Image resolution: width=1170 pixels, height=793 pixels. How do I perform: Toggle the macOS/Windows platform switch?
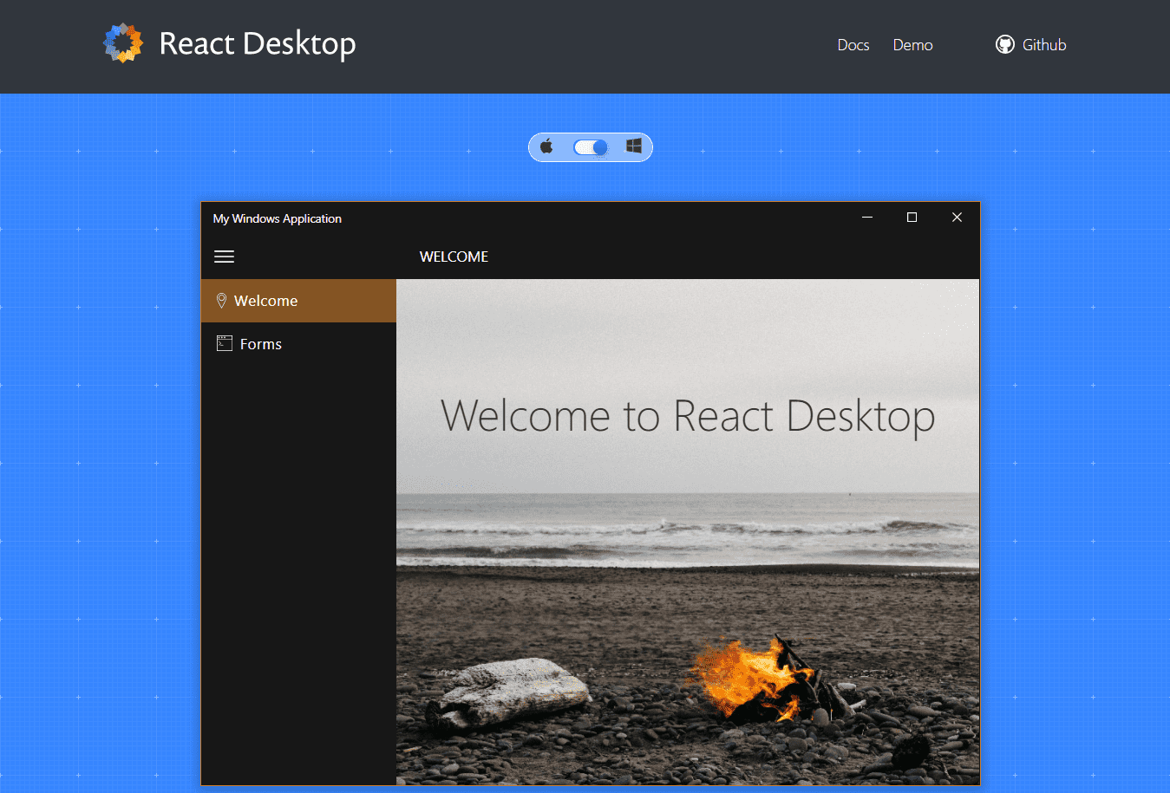[x=591, y=147]
